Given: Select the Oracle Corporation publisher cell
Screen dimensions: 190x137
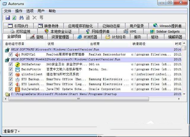Looking at the screenshot, I should pyautogui.click(x=104, y=89).
